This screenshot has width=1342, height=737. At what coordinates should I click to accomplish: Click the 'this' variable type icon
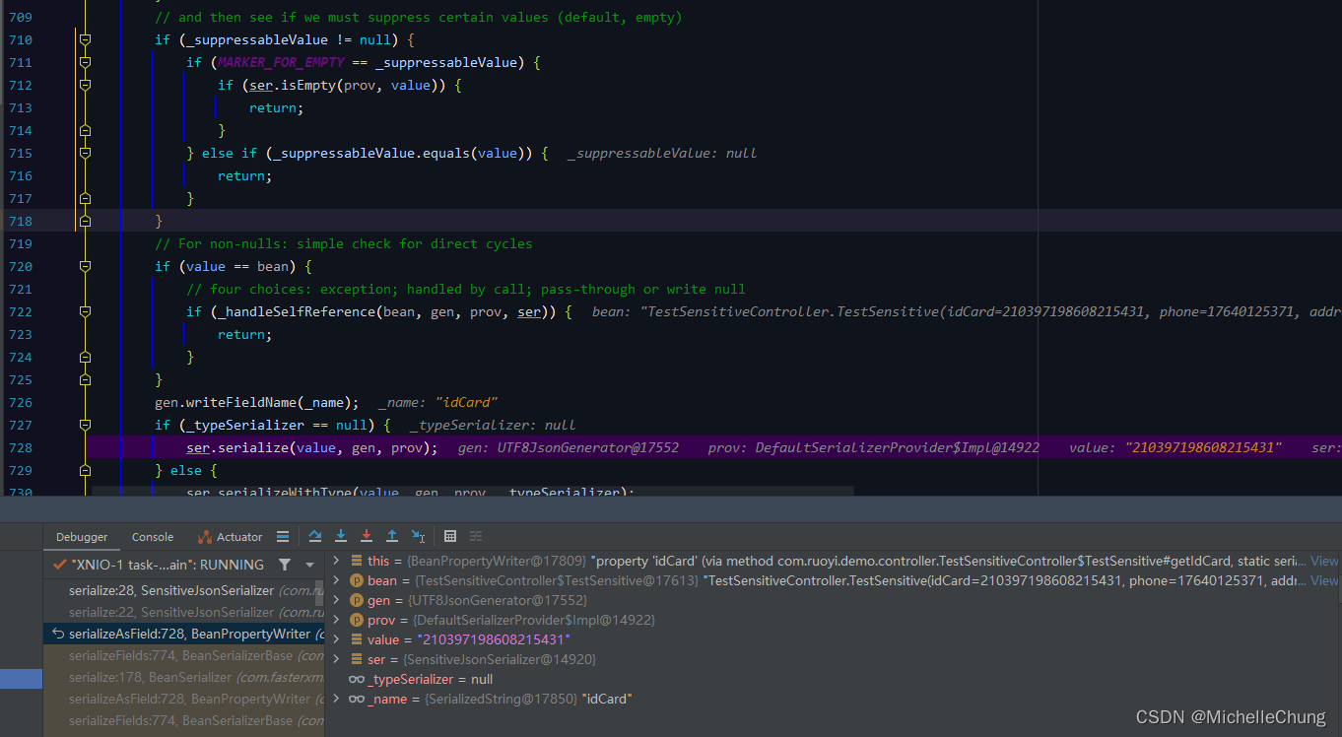point(357,561)
